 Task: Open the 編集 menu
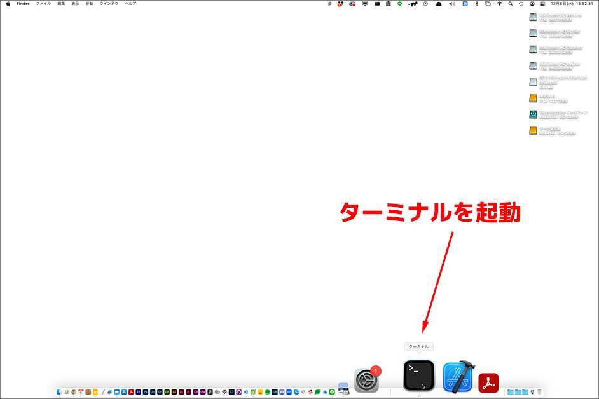click(x=61, y=3)
